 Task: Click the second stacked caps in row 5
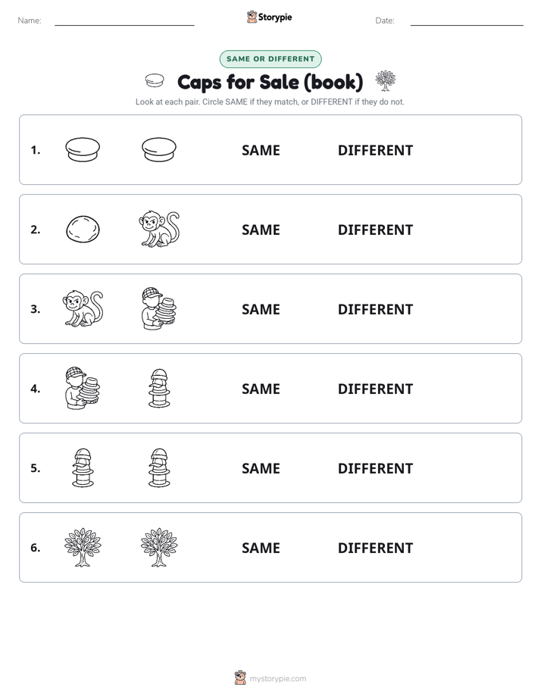[x=159, y=468]
